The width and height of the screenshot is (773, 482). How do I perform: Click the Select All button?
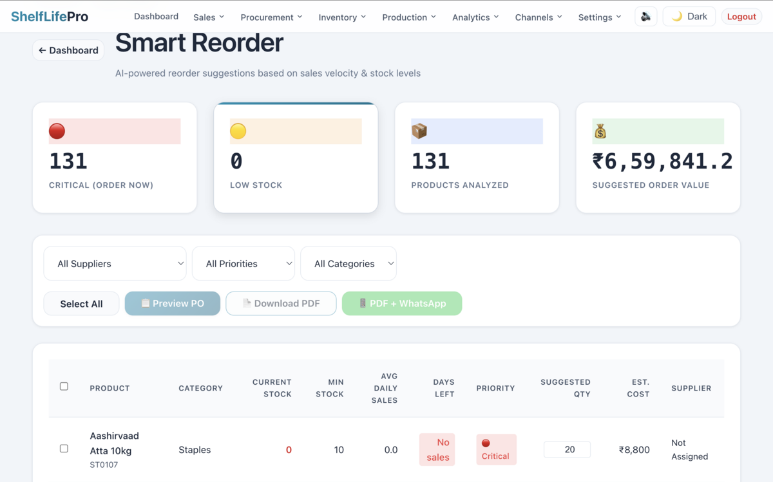tap(81, 303)
